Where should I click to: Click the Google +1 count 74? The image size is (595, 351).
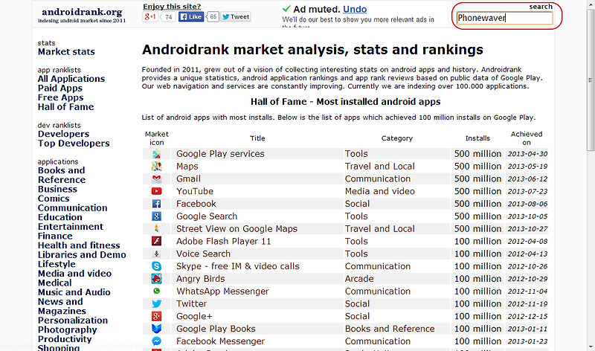tap(168, 16)
